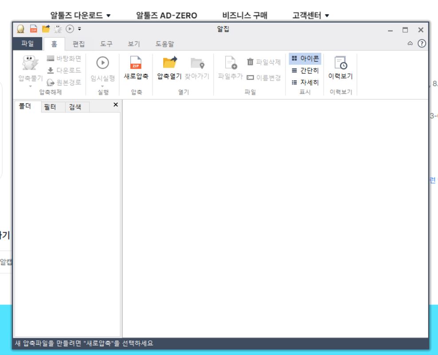
Task: Expand the 압축풀기 dropdown arrow
Action: click(30, 86)
